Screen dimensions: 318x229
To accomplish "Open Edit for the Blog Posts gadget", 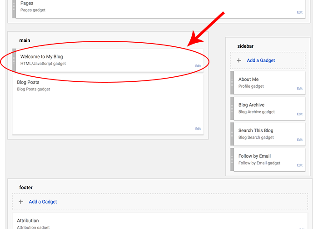I will click(198, 129).
